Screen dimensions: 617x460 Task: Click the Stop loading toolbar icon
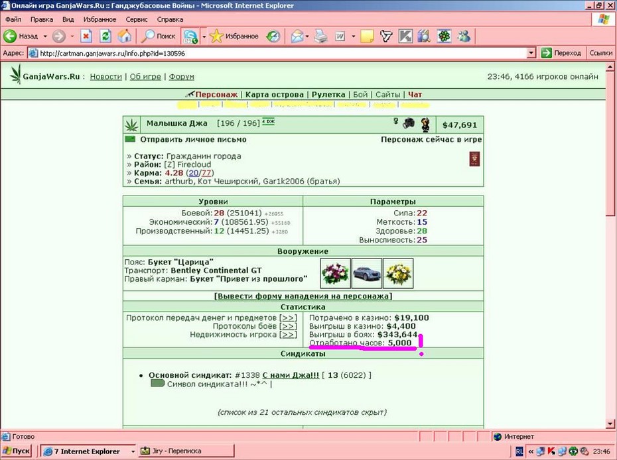[x=86, y=36]
